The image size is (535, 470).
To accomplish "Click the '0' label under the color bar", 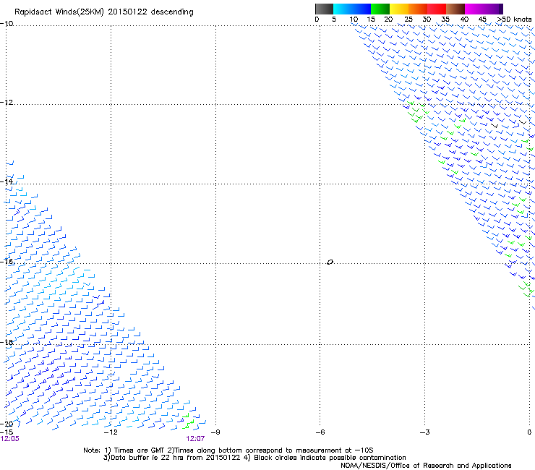I will point(317,20).
